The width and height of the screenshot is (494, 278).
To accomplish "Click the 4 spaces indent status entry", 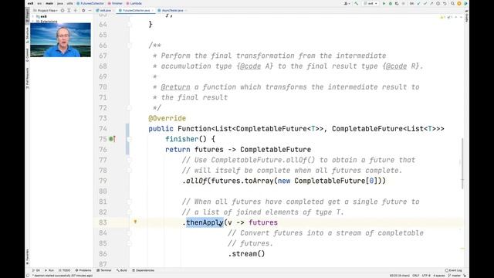I will [439, 276].
